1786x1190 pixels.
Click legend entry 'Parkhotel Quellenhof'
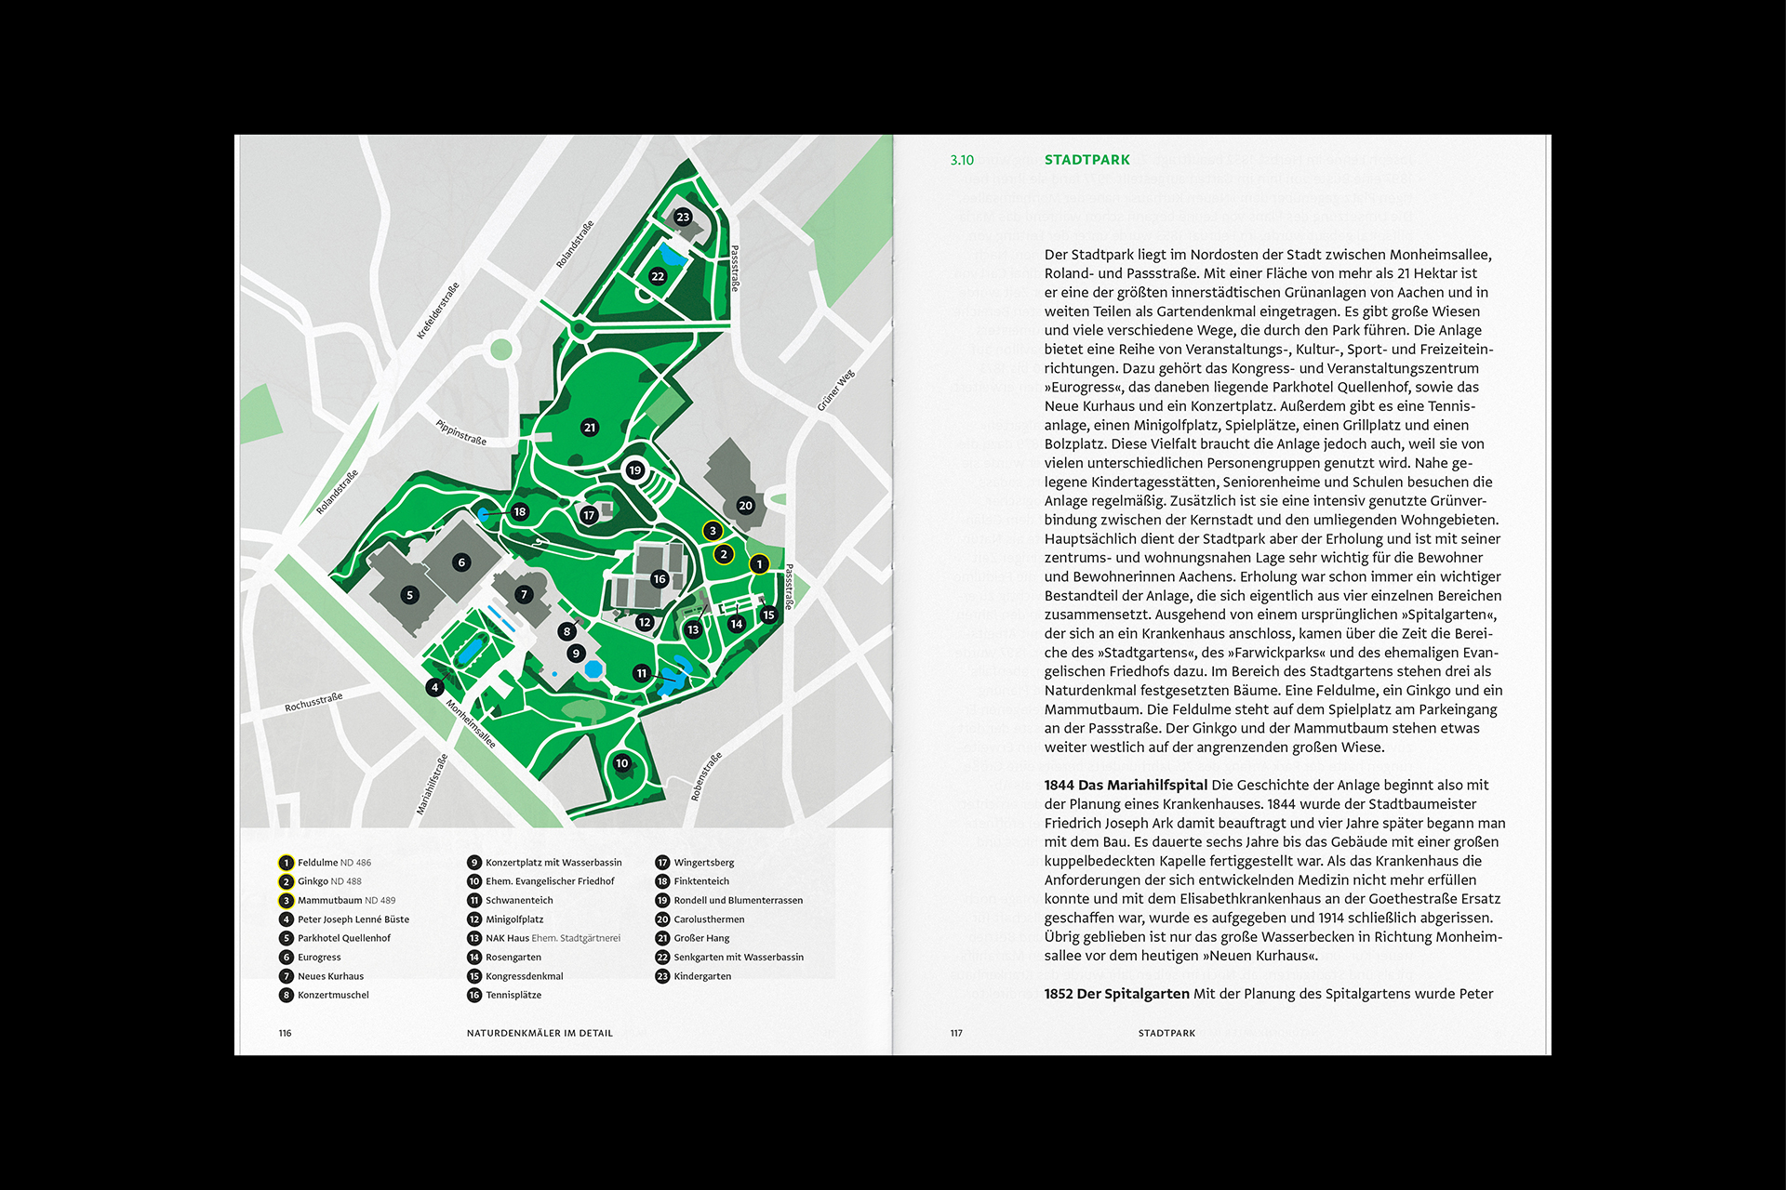pos(335,938)
